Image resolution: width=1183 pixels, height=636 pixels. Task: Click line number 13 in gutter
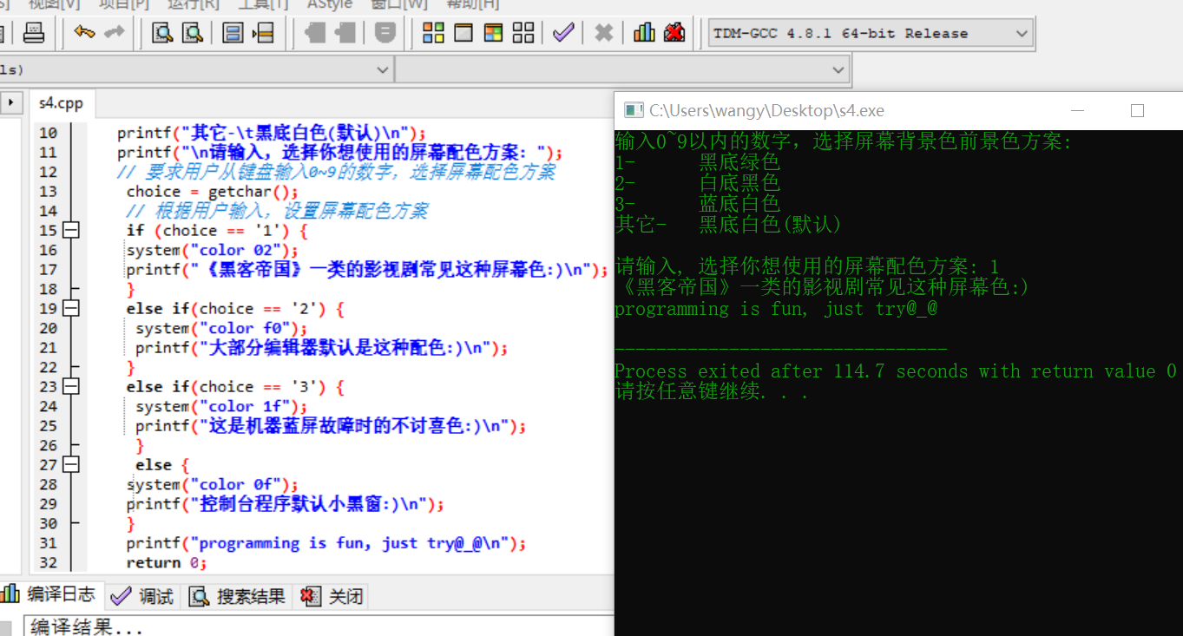click(48, 192)
